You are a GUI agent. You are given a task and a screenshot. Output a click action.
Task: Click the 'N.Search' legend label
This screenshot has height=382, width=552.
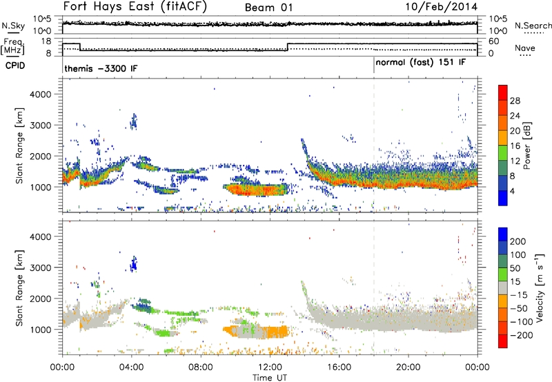tap(533, 26)
